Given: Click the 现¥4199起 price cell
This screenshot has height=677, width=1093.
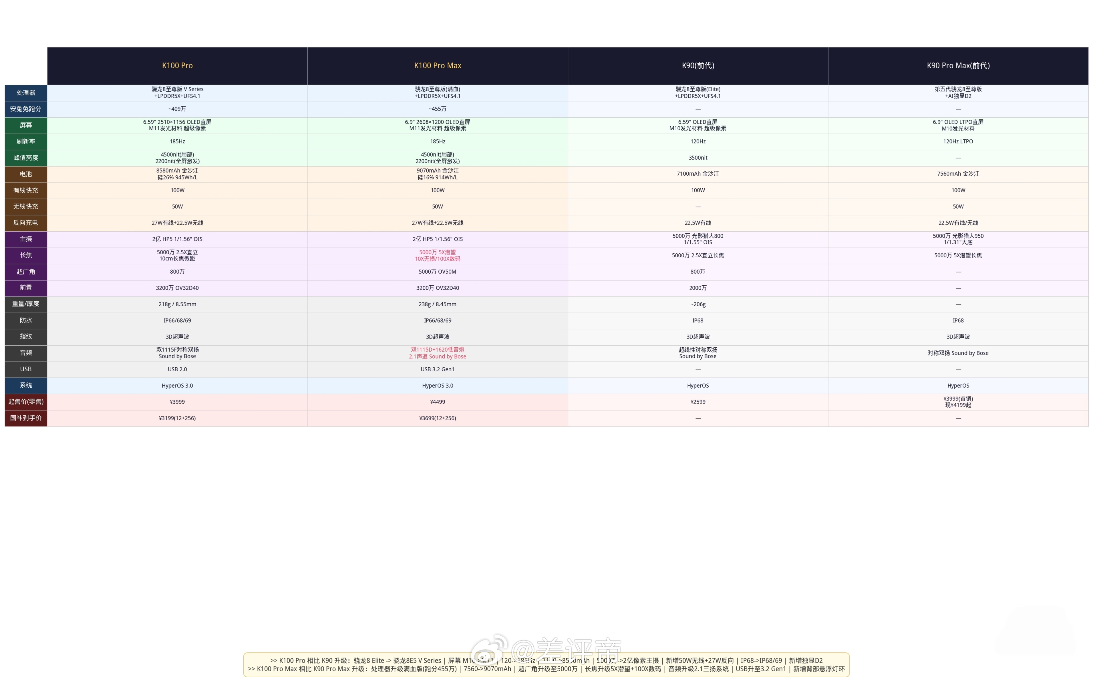Looking at the screenshot, I should (x=958, y=402).
